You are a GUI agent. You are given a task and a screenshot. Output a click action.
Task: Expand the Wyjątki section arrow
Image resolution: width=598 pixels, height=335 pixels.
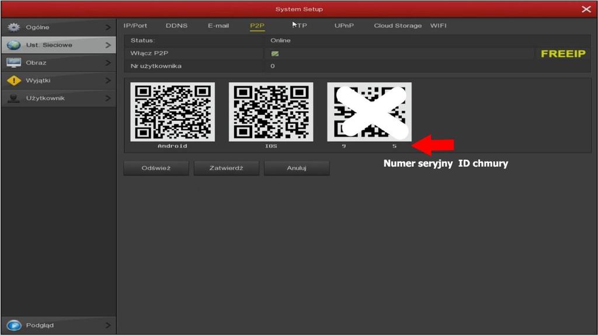108,81
